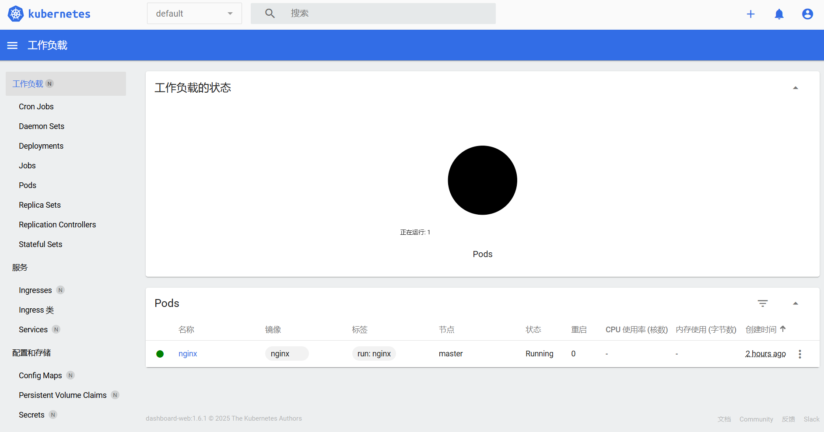Screen dimensions: 824x432
Task: Click the run: nginx label chip
Action: (x=374, y=354)
